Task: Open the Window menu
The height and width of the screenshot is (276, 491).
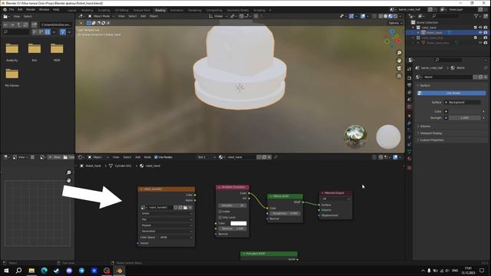Action: [44, 10]
